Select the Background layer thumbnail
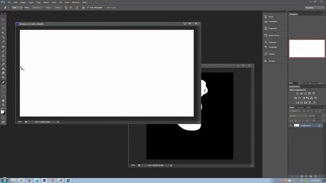 coord(296,126)
